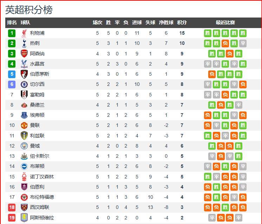Screen dimensions: 262x224
Task: Click the Manchester United badge icon
Action: click(x=24, y=125)
